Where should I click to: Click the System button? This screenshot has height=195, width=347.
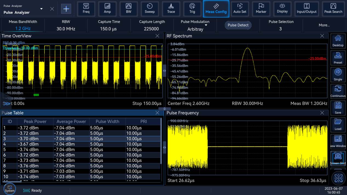pos(10,189)
